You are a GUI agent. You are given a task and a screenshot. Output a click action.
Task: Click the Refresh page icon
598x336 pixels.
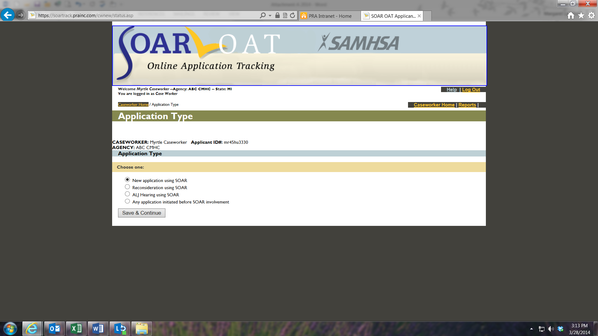click(x=292, y=15)
